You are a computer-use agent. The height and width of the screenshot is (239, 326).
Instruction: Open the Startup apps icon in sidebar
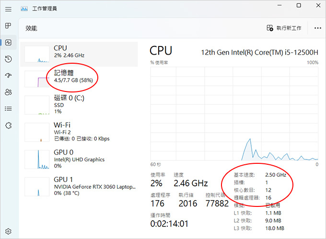(x=8, y=75)
